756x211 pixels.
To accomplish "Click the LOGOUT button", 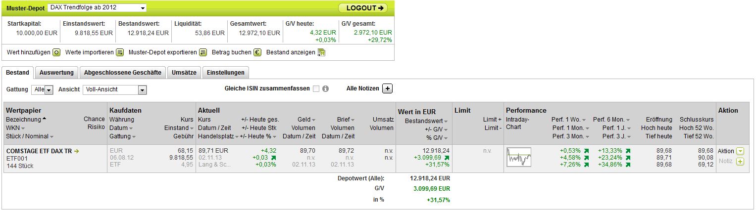I will coord(363,8).
